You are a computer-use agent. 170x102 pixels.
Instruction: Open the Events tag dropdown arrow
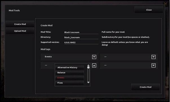pos(94,57)
